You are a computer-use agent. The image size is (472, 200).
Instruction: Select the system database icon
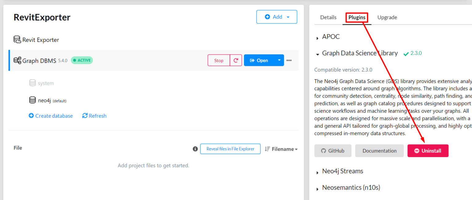pyautogui.click(x=32, y=83)
